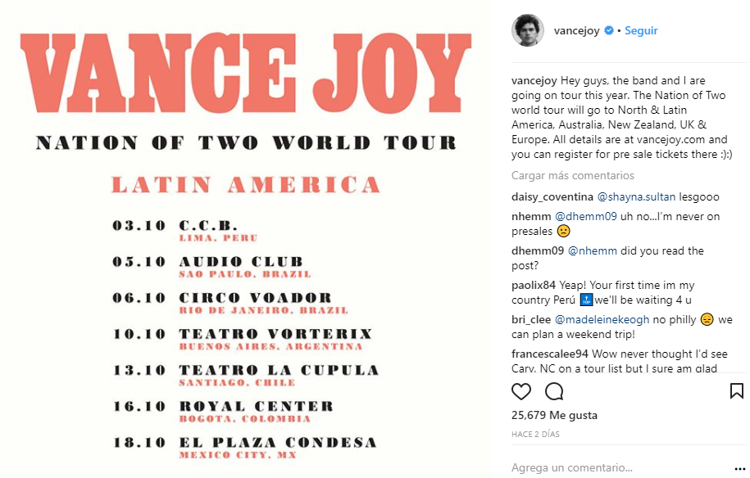Click vancejoy's profile picture avatar
The width and height of the screenshot is (750, 478).
tap(528, 30)
